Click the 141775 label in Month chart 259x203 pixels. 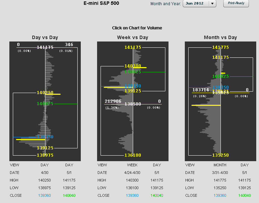[221, 47]
